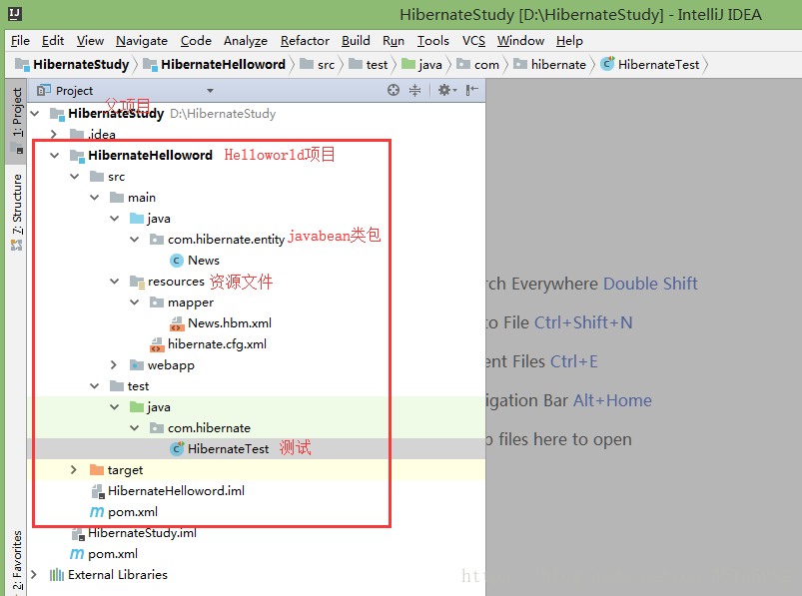Collapse the HibernateHelloword module node

coord(55,155)
